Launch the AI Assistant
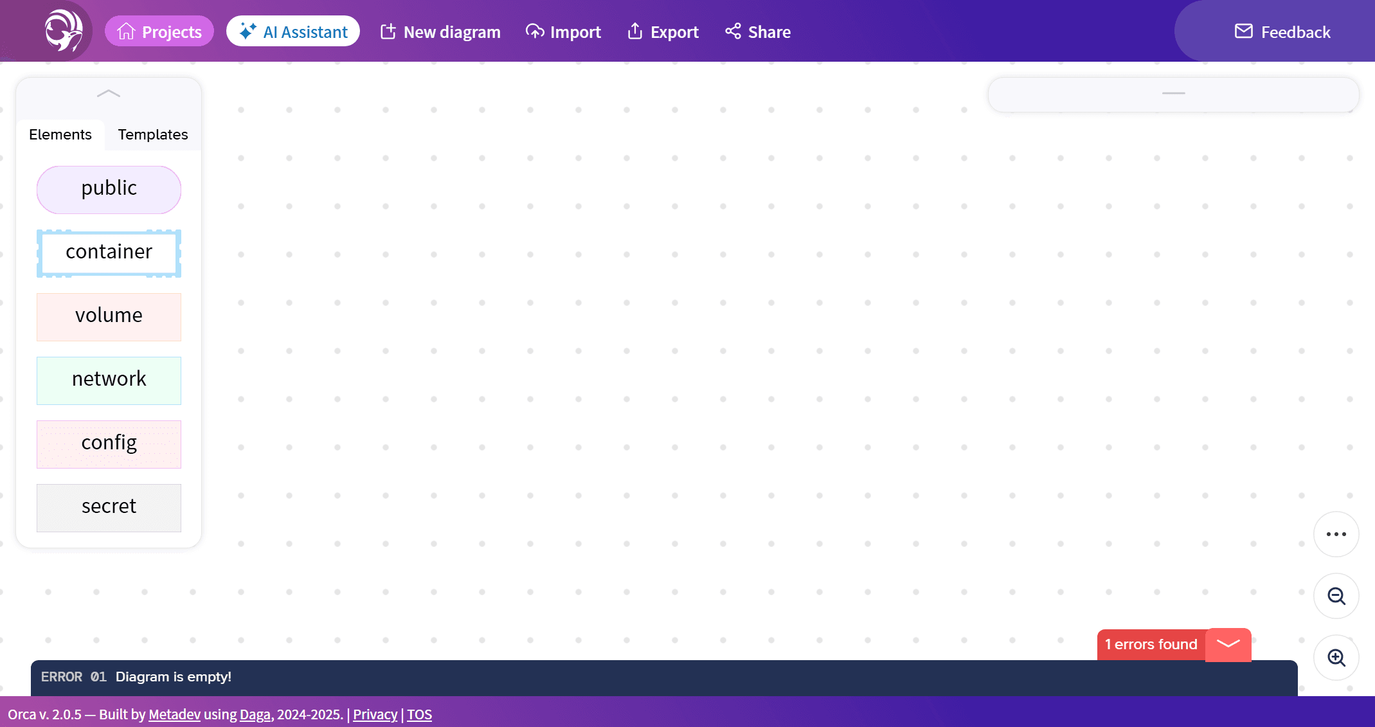Viewport: 1375px width, 727px height. click(293, 31)
